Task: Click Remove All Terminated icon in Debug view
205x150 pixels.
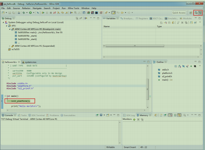Action: point(77,18)
